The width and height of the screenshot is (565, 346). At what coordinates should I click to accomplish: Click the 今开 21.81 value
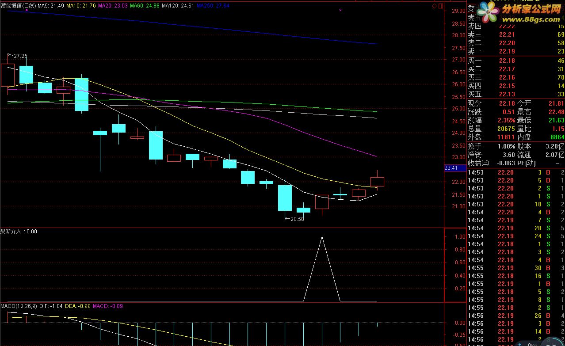point(556,103)
